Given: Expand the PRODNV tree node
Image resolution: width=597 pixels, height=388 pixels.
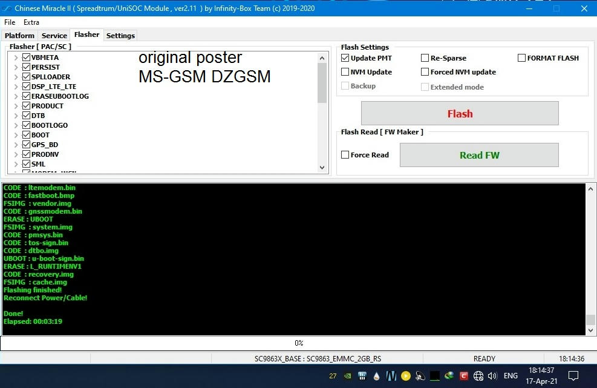Looking at the screenshot, I should click(16, 154).
